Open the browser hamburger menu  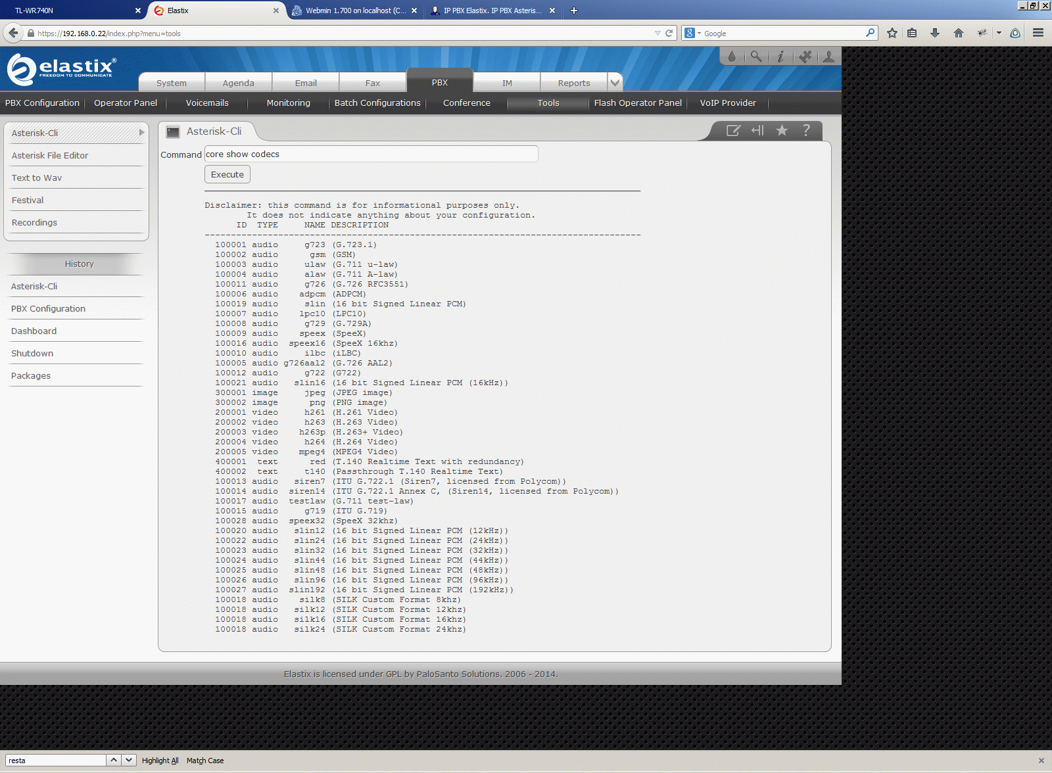pyautogui.click(x=1038, y=33)
